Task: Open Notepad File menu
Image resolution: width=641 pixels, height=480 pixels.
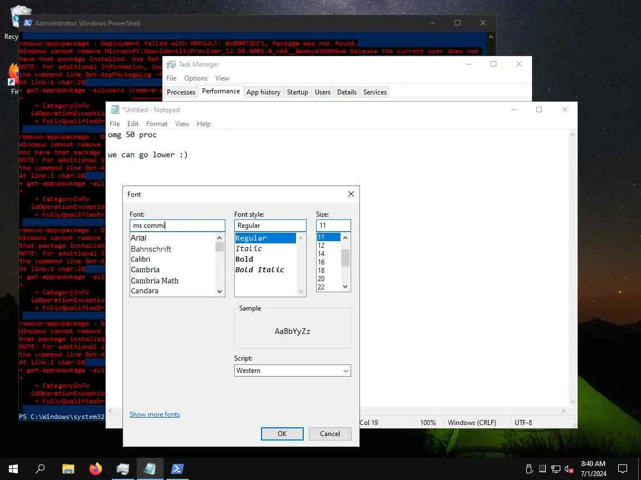Action: [x=115, y=124]
